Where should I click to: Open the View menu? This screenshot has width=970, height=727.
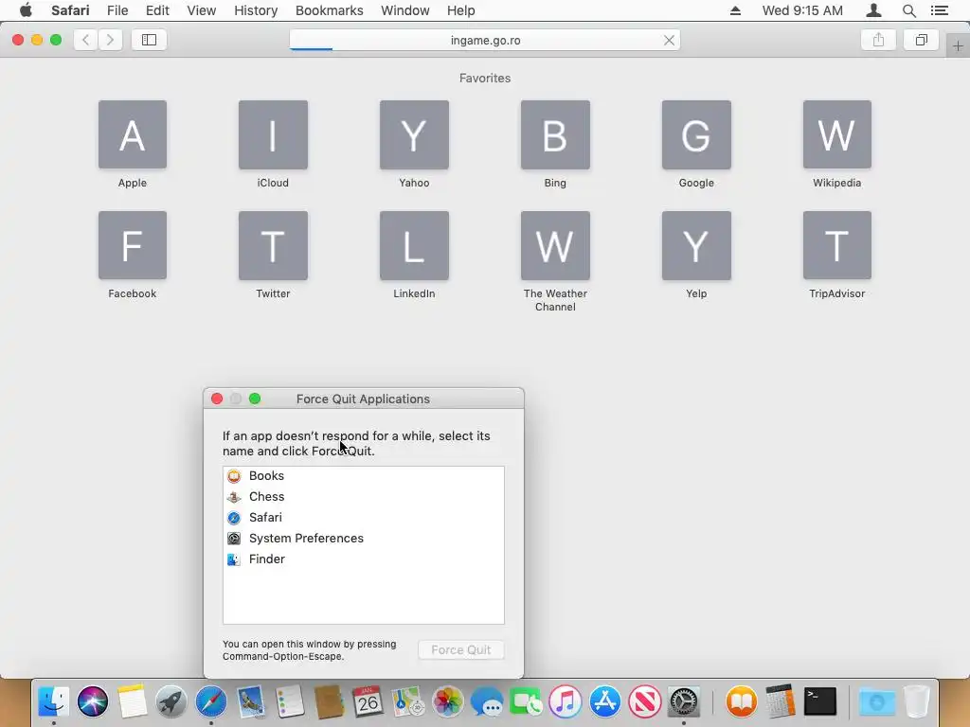tap(202, 10)
